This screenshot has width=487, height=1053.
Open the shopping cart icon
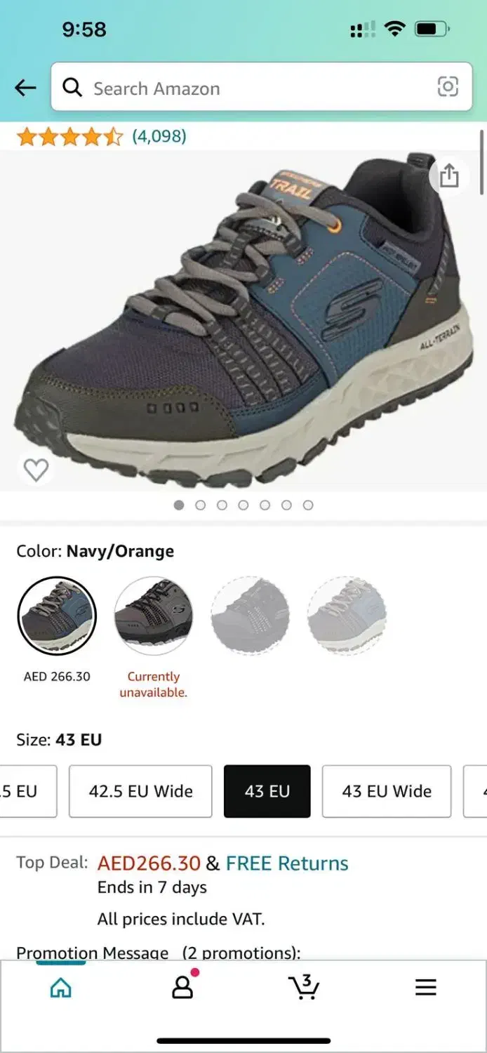pos(305,986)
